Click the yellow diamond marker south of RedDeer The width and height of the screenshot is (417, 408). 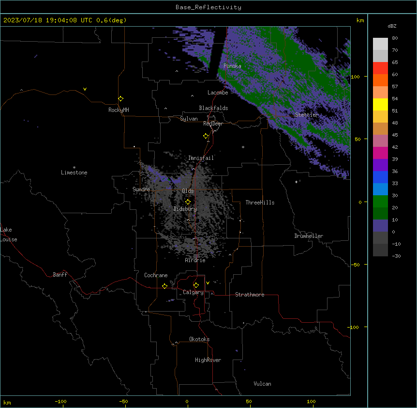pos(206,136)
